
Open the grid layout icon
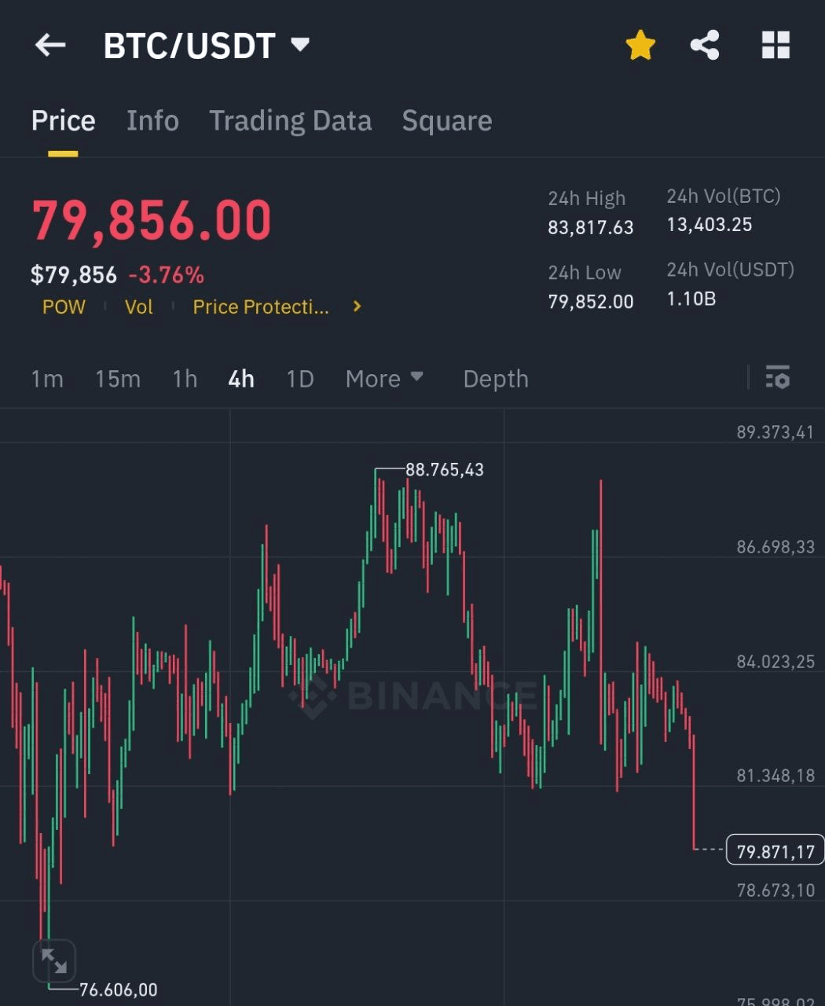point(775,45)
